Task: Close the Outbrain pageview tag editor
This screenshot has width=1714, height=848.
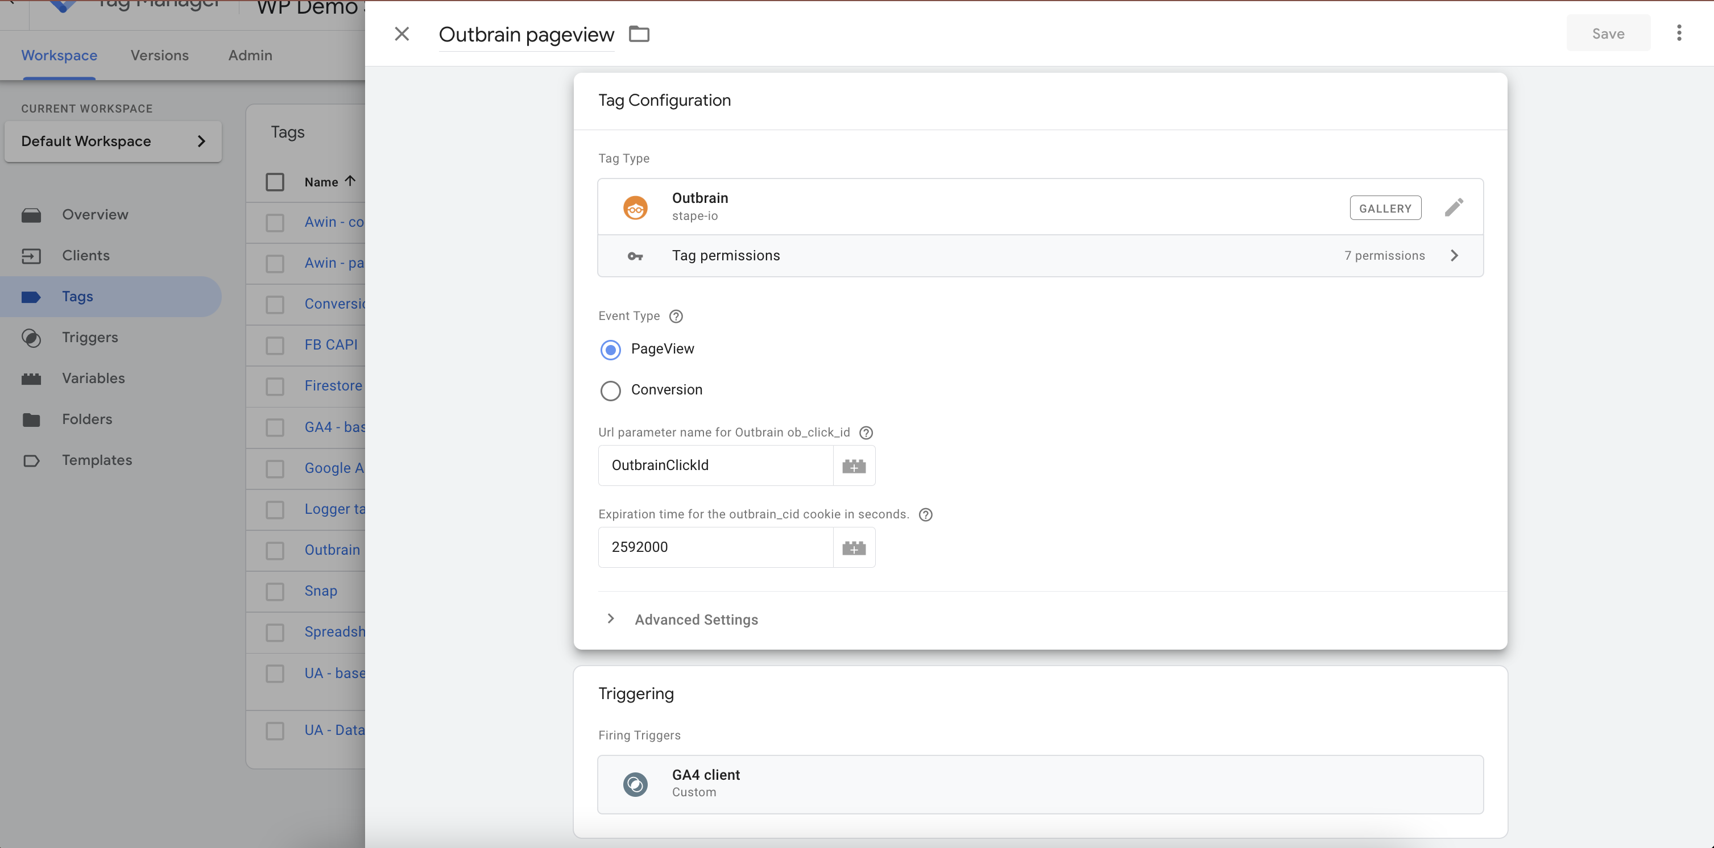Action: click(401, 34)
